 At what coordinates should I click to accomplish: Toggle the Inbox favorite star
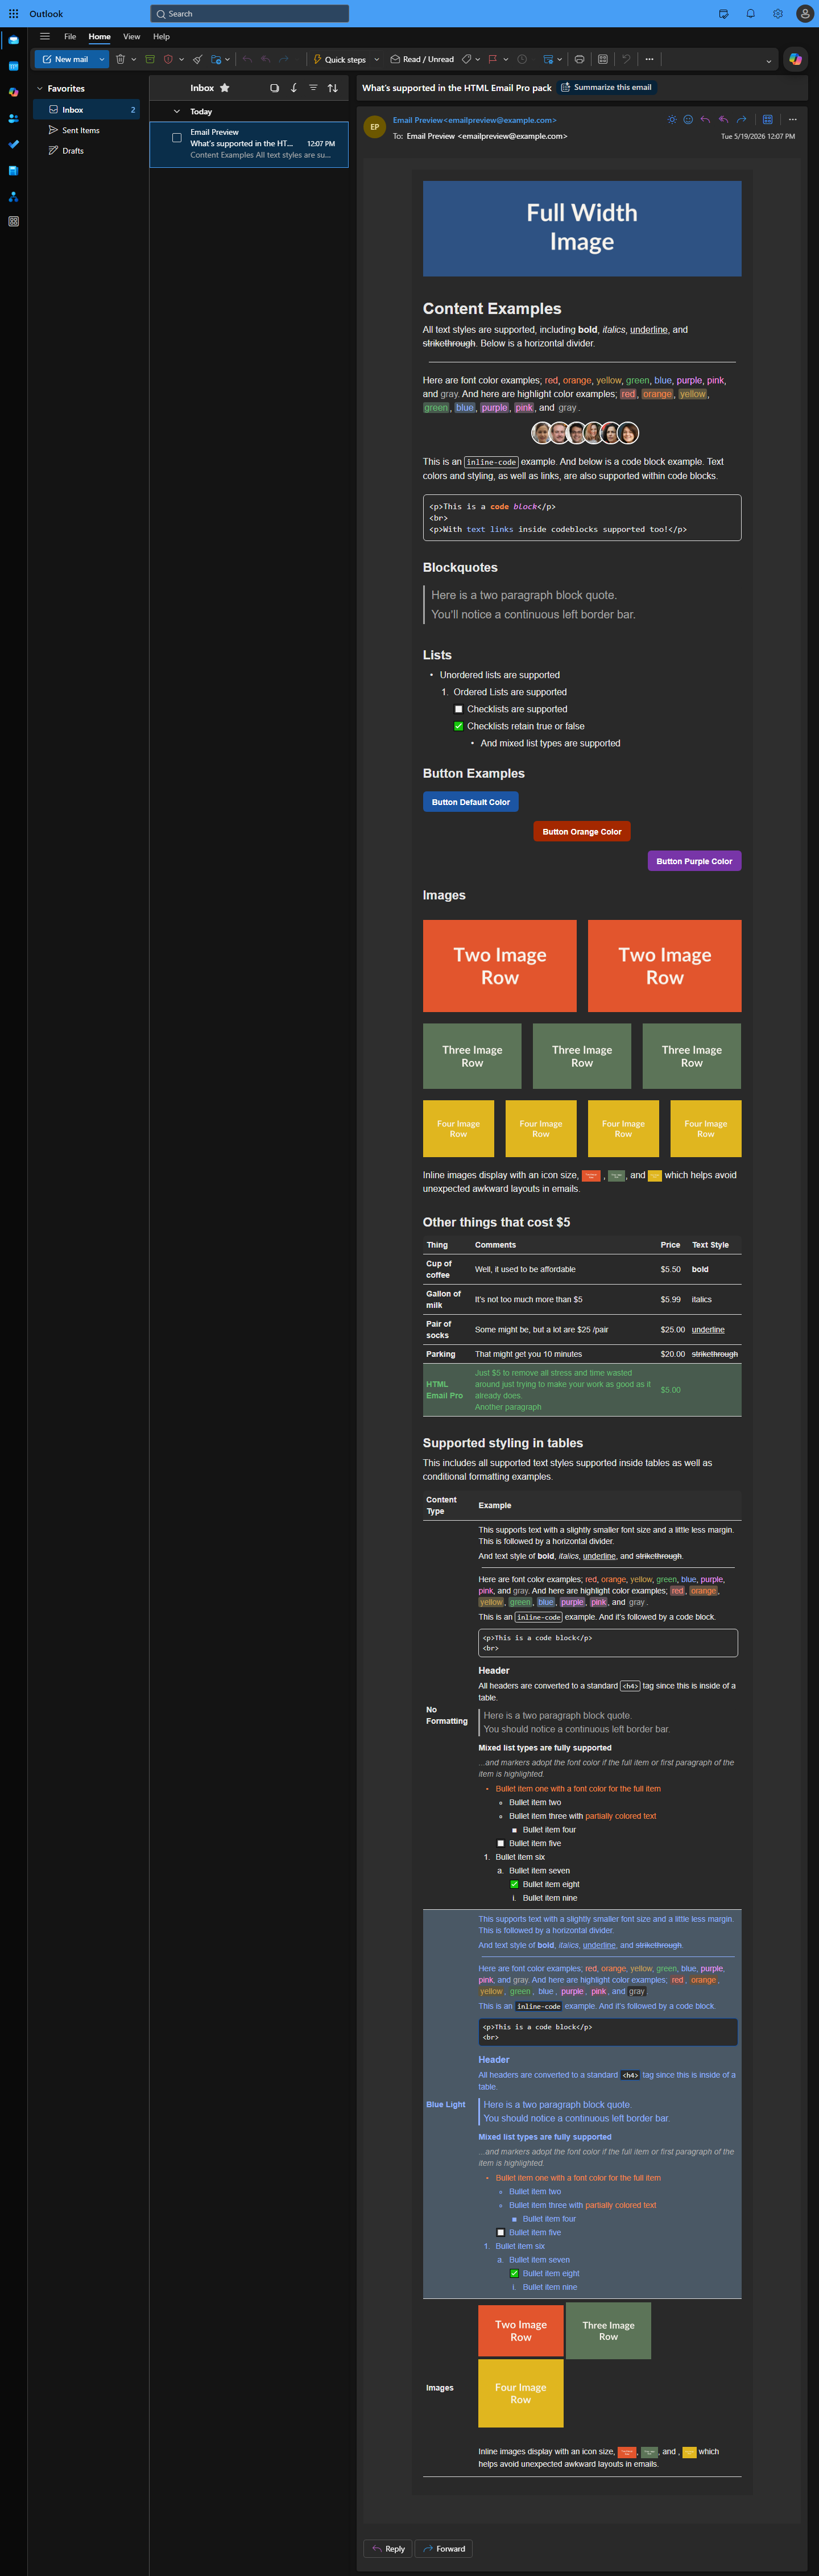224,88
